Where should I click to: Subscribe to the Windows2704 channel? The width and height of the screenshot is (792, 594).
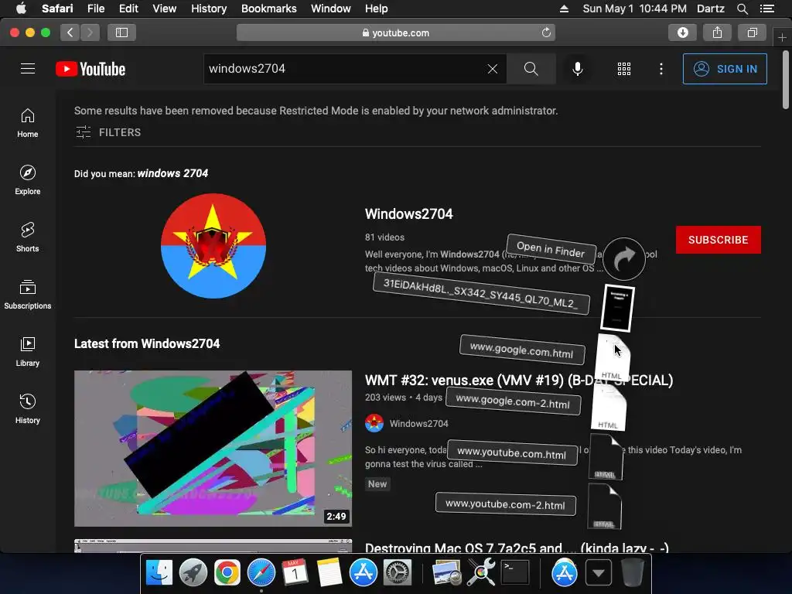coord(719,240)
